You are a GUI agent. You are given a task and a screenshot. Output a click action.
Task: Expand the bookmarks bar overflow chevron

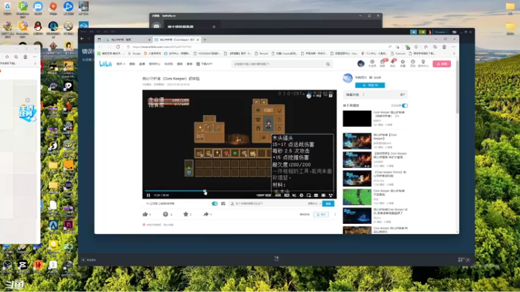point(454,53)
